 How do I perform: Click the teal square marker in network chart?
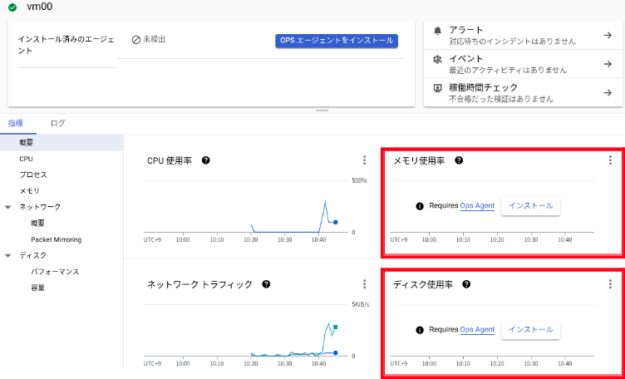(336, 327)
